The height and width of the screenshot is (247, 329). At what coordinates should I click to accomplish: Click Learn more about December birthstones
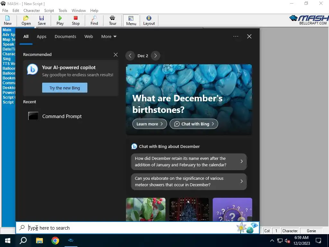150,124
